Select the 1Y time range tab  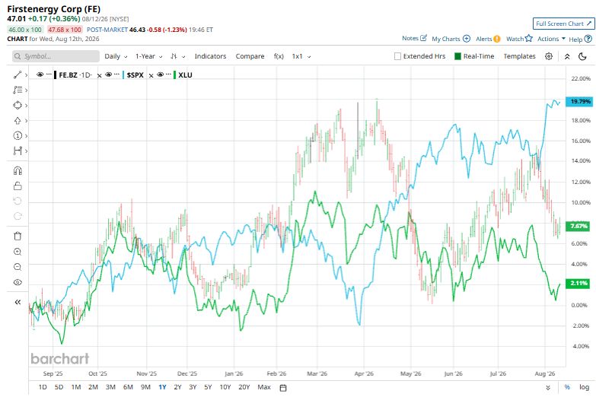pyautogui.click(x=162, y=387)
